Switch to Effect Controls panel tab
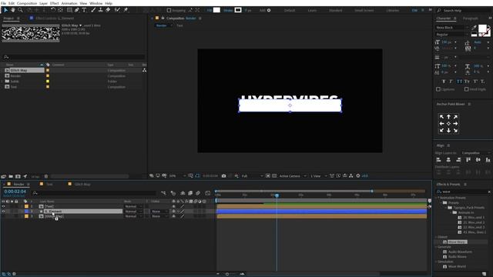493x277 pixels. pyautogui.click(x=55, y=18)
